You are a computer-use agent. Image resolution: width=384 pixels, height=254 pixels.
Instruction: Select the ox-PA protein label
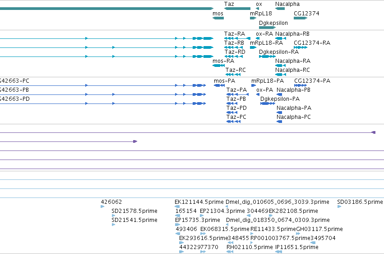tap(264, 90)
